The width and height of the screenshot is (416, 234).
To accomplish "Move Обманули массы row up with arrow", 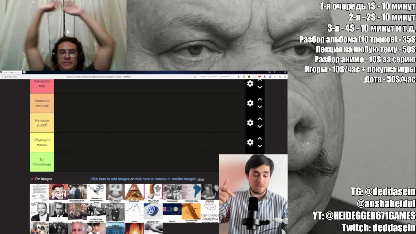I will click(260, 138).
